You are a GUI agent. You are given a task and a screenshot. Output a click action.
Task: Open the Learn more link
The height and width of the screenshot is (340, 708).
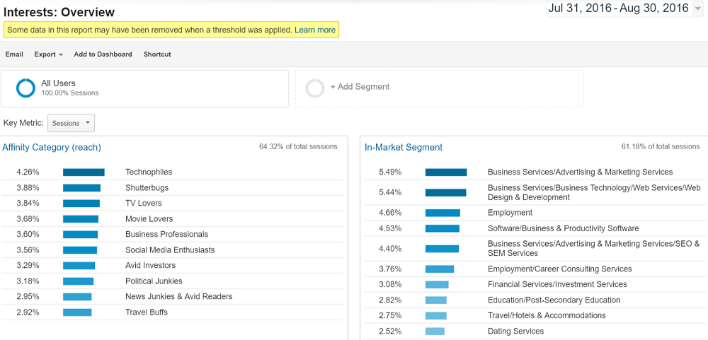pyautogui.click(x=315, y=30)
